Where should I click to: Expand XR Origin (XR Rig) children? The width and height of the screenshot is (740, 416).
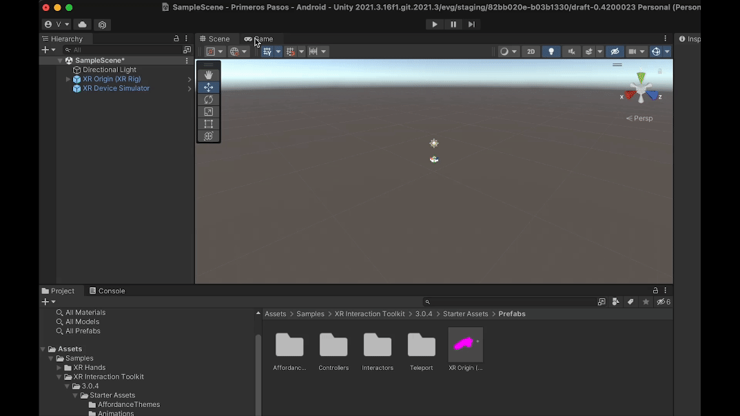68,79
